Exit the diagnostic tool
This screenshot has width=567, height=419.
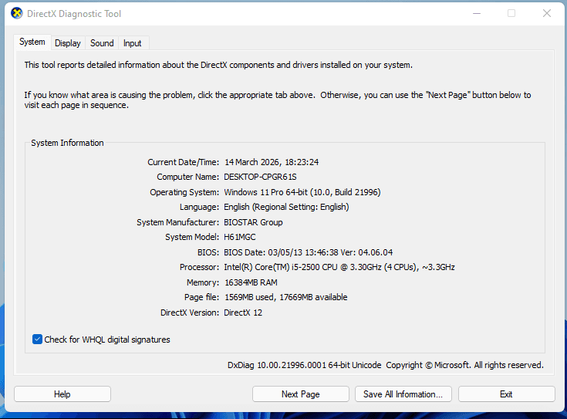point(506,394)
